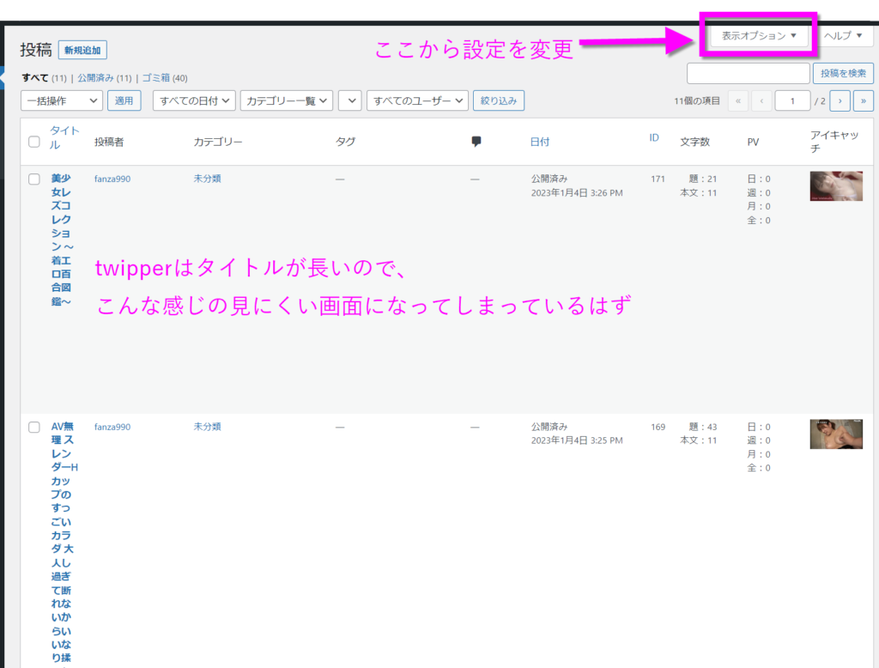Go to next page arrow
Image resolution: width=879 pixels, height=668 pixels.
pyautogui.click(x=840, y=101)
